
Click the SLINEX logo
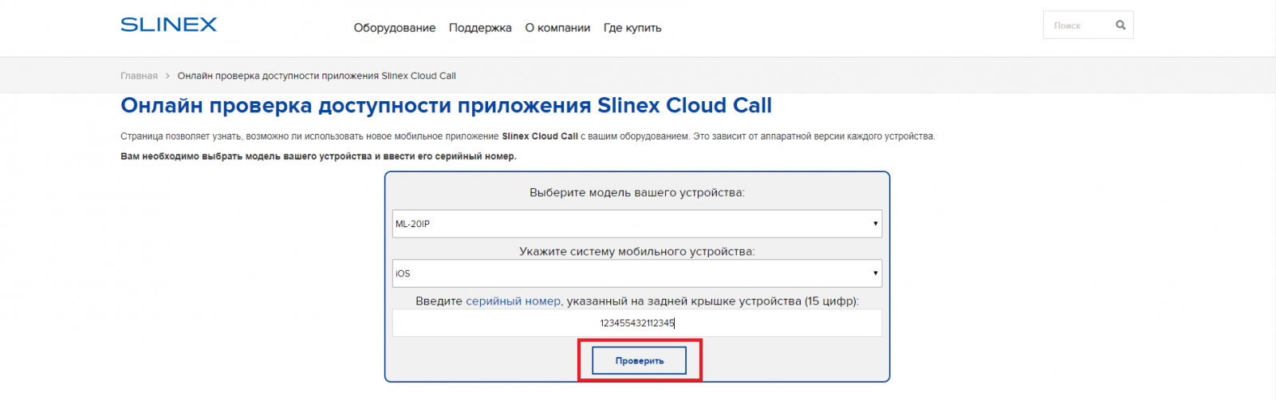[x=168, y=25]
